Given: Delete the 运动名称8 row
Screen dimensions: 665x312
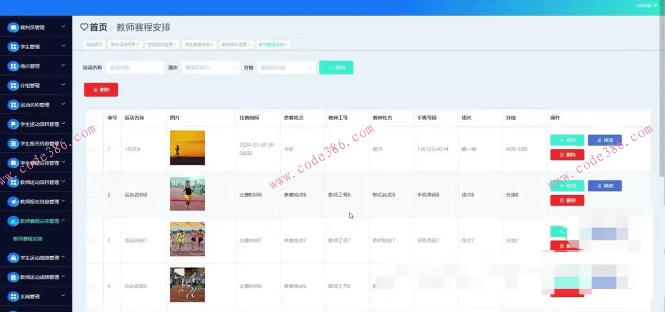Looking at the screenshot, I should click(567, 200).
